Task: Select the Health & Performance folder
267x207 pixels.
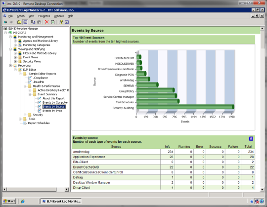Action: pos(46,86)
